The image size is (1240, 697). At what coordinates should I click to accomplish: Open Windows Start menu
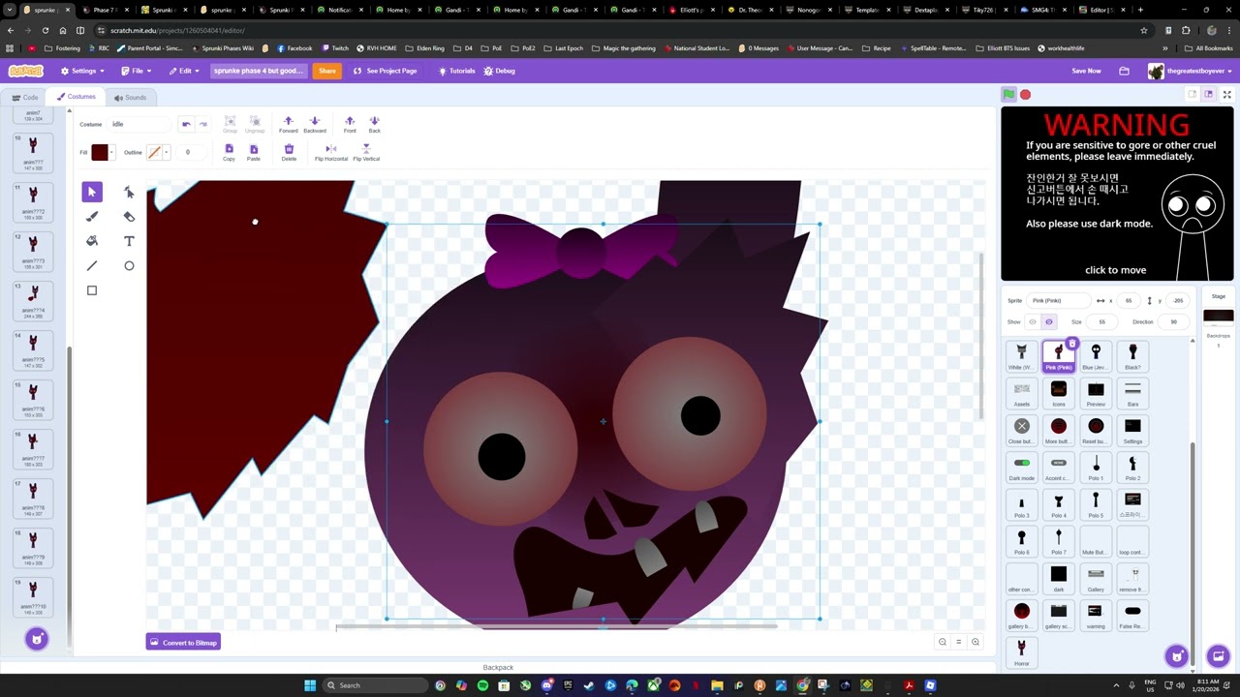click(x=310, y=685)
